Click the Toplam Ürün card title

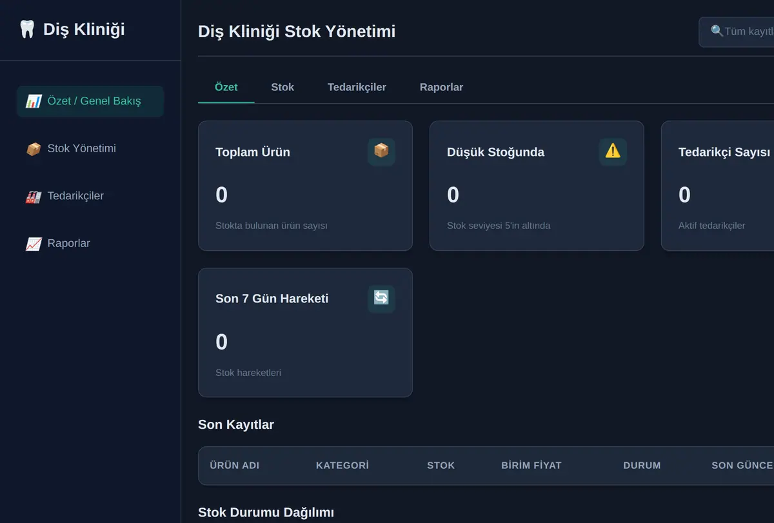[253, 152]
